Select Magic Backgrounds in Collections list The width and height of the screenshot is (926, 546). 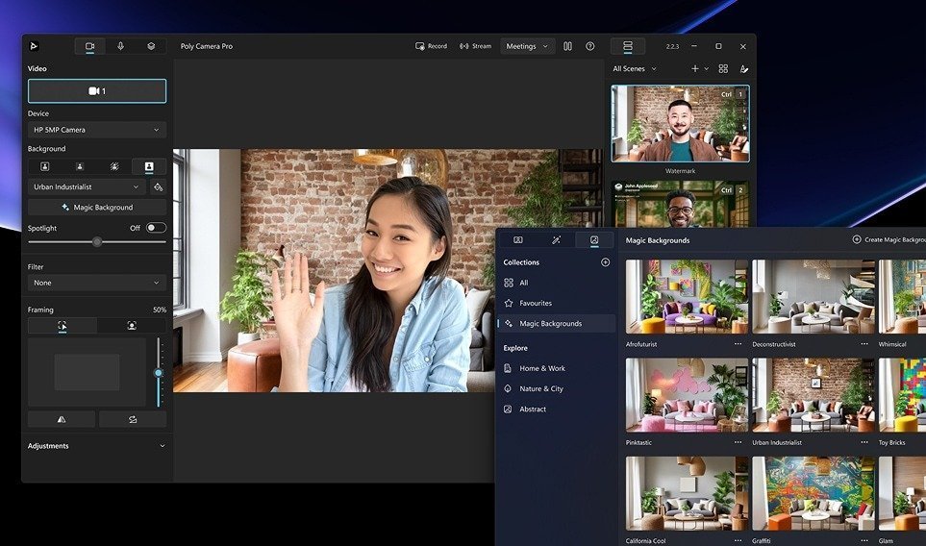pos(556,324)
